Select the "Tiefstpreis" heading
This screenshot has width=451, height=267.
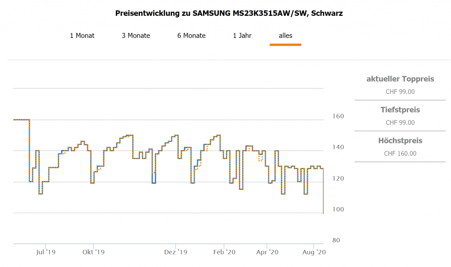tap(400, 110)
